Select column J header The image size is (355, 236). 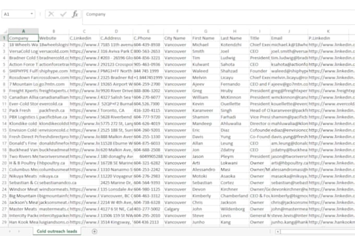tap(289, 31)
